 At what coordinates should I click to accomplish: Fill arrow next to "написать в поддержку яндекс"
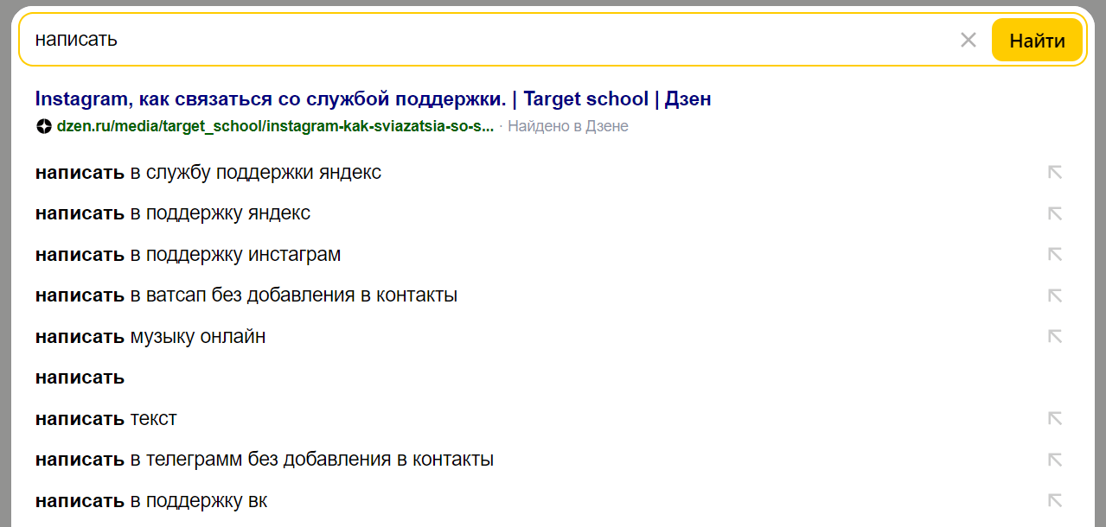(1054, 213)
